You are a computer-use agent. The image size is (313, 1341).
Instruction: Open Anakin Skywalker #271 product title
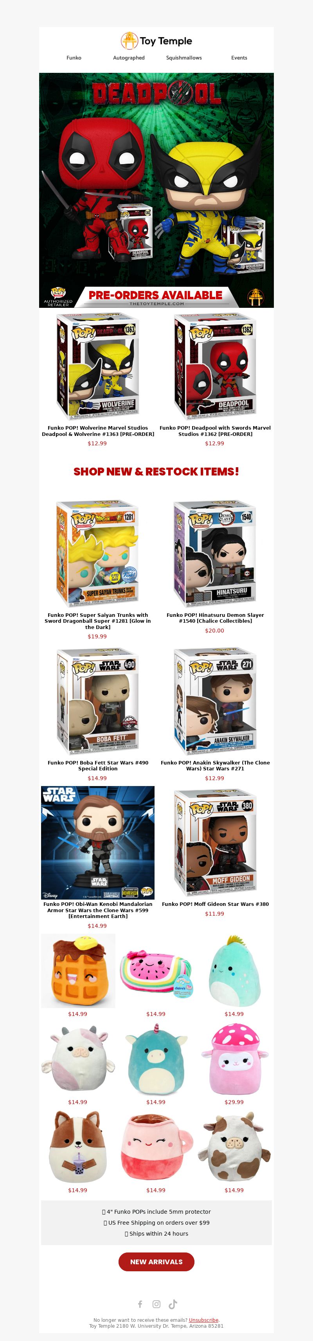click(x=215, y=766)
